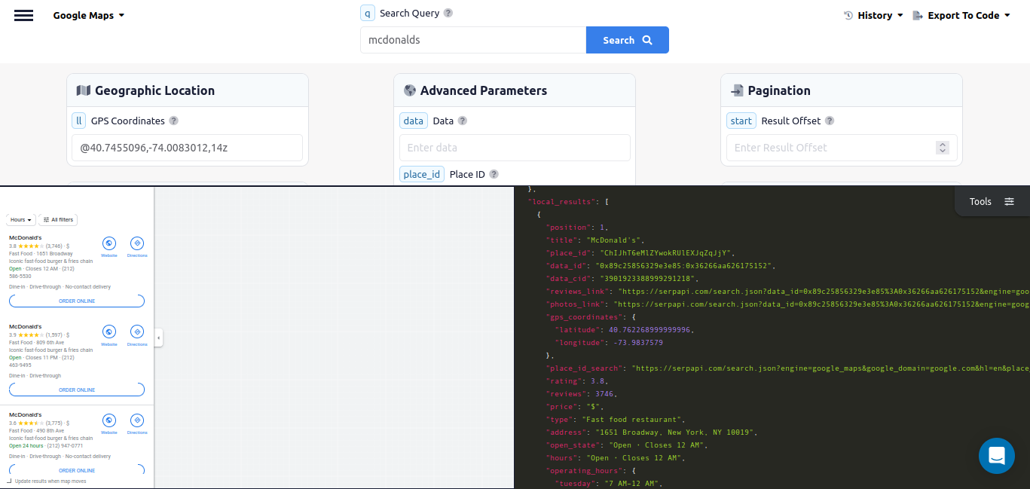Click the place_id_search URL in JSON
Viewport: 1030px width, 489px height.
click(830, 368)
